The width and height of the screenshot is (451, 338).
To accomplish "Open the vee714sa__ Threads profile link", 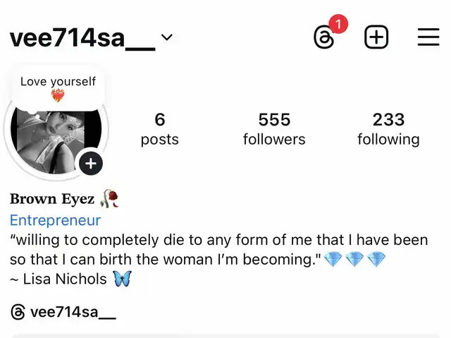I will [x=73, y=313].
